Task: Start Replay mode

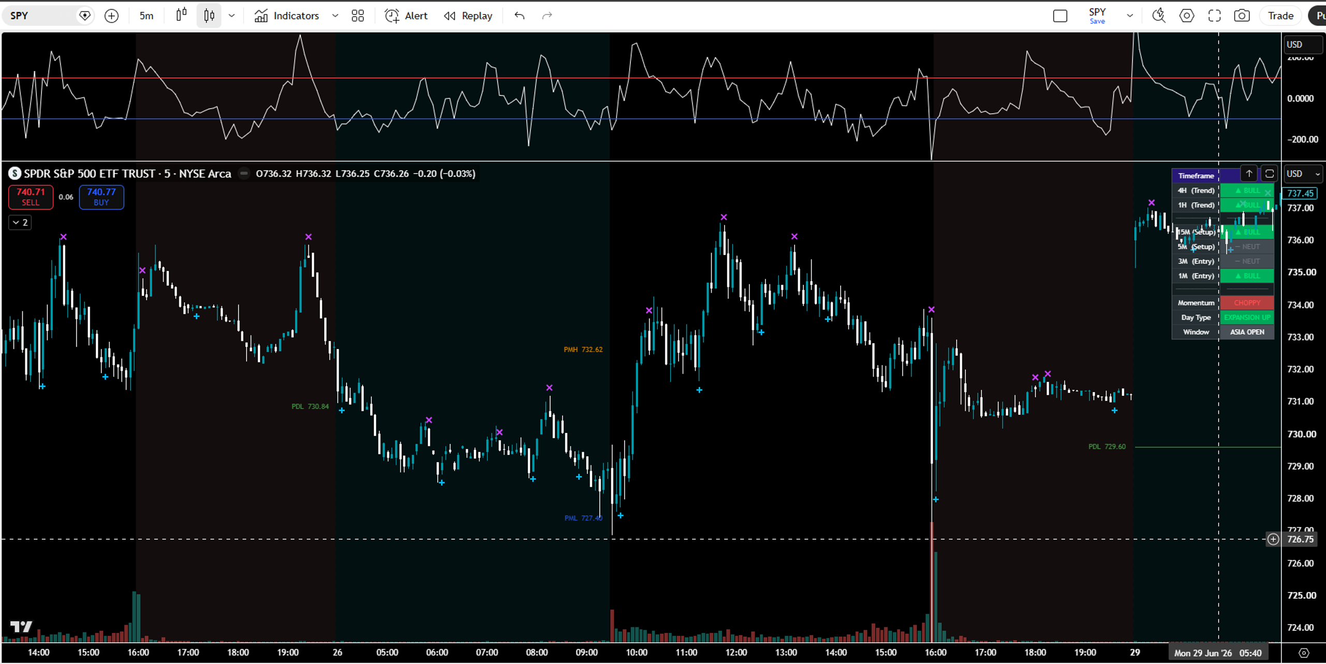Action: [x=468, y=16]
